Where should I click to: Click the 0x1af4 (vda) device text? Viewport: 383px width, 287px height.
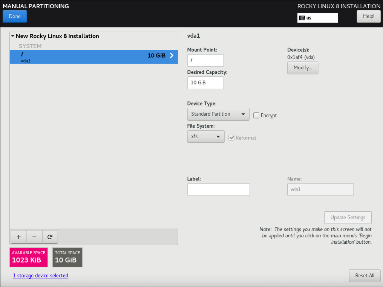point(301,57)
